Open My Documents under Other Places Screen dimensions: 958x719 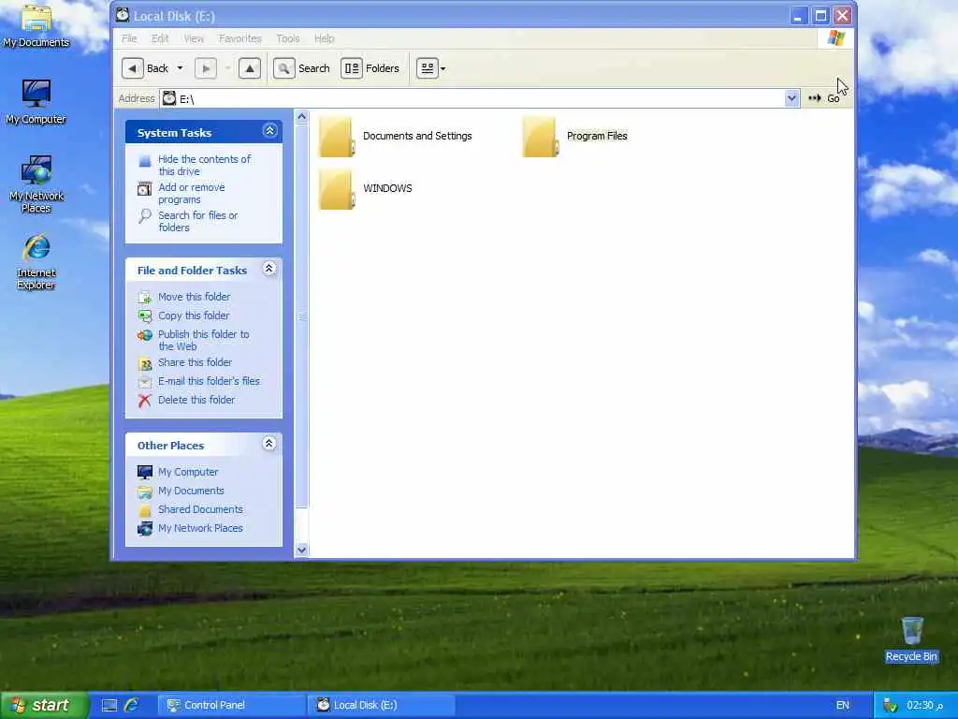tap(191, 491)
